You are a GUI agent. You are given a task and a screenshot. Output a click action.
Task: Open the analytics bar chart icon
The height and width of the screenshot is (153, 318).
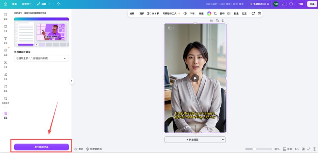coord(283,4)
